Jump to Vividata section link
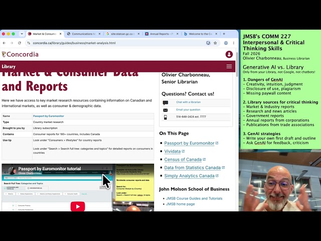Viewport: 321px width, 241px height. point(173,152)
